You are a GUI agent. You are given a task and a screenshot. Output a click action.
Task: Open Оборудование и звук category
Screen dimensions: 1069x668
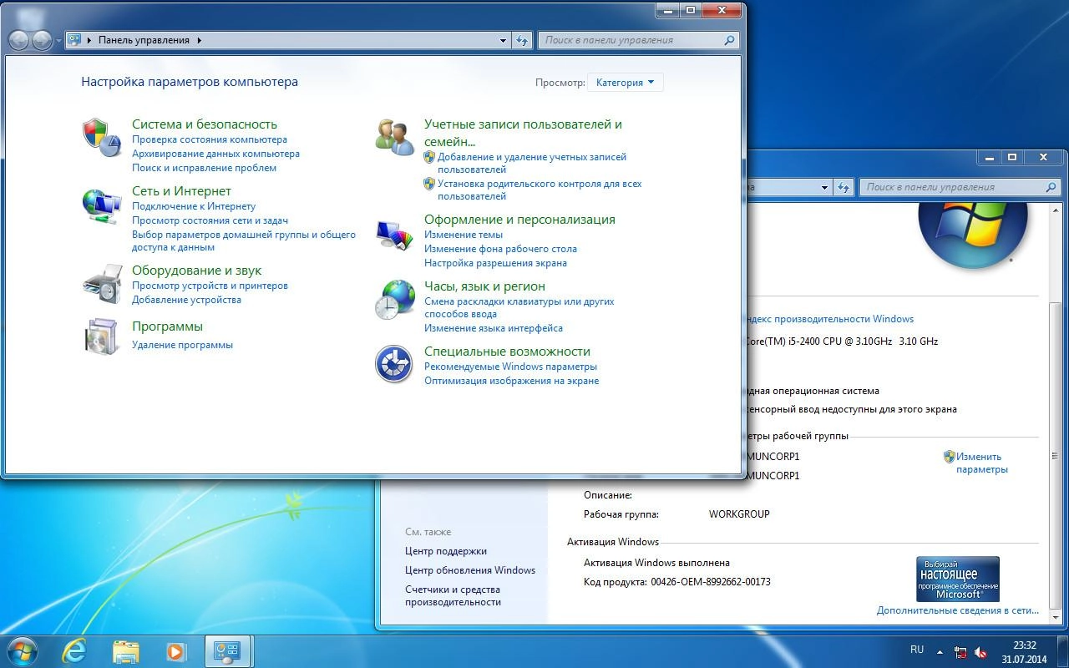196,271
